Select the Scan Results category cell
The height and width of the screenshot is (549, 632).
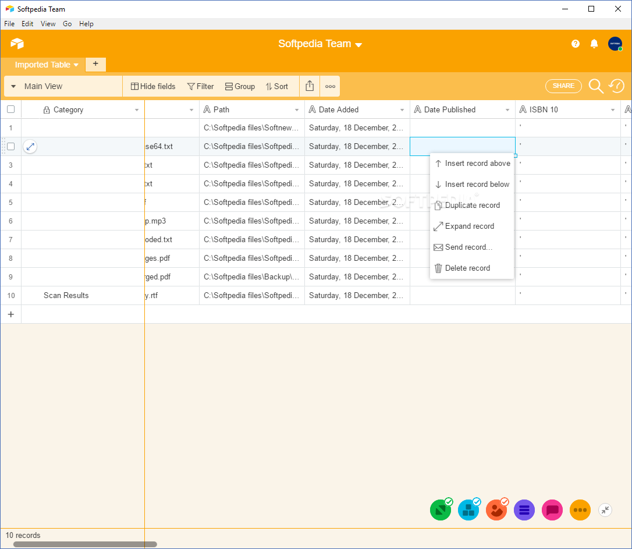point(83,296)
